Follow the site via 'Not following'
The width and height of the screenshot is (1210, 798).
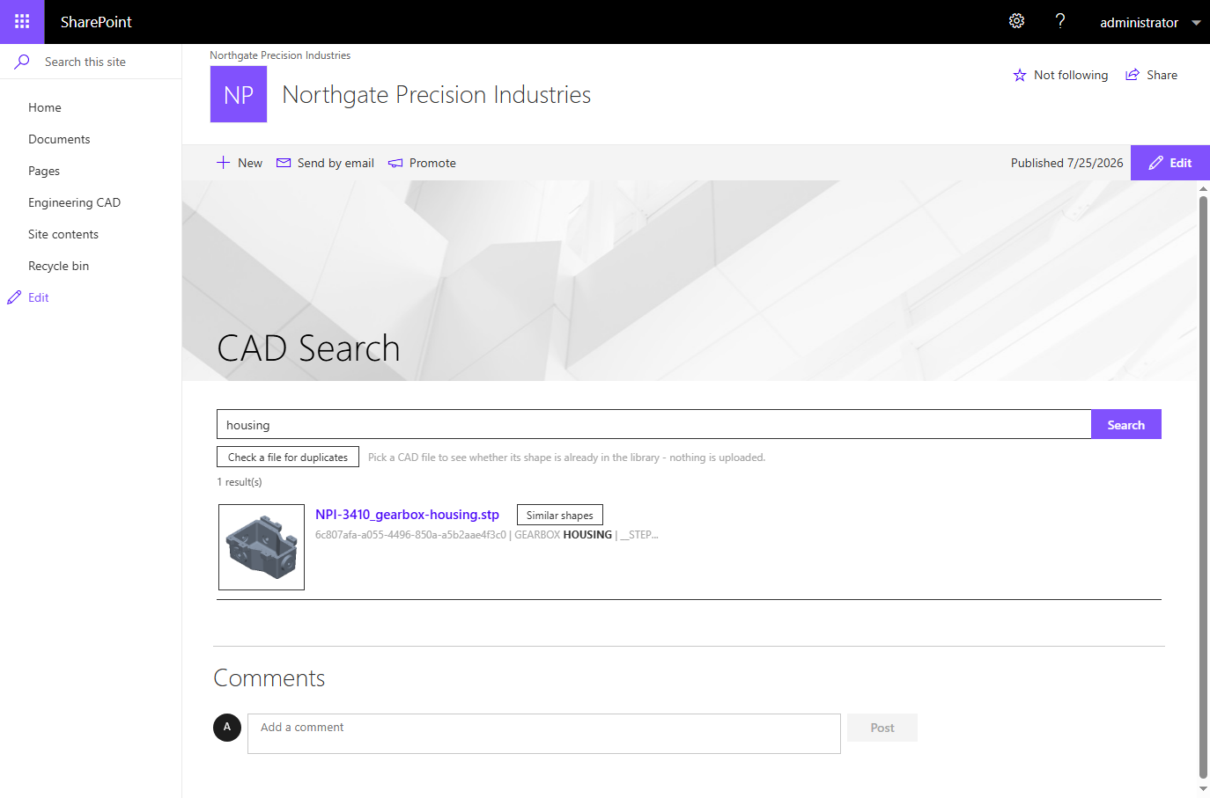click(x=1071, y=75)
